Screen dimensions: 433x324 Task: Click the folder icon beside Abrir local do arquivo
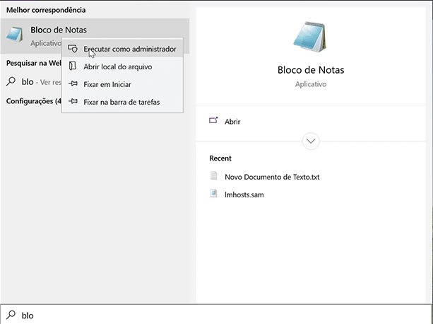(x=73, y=66)
